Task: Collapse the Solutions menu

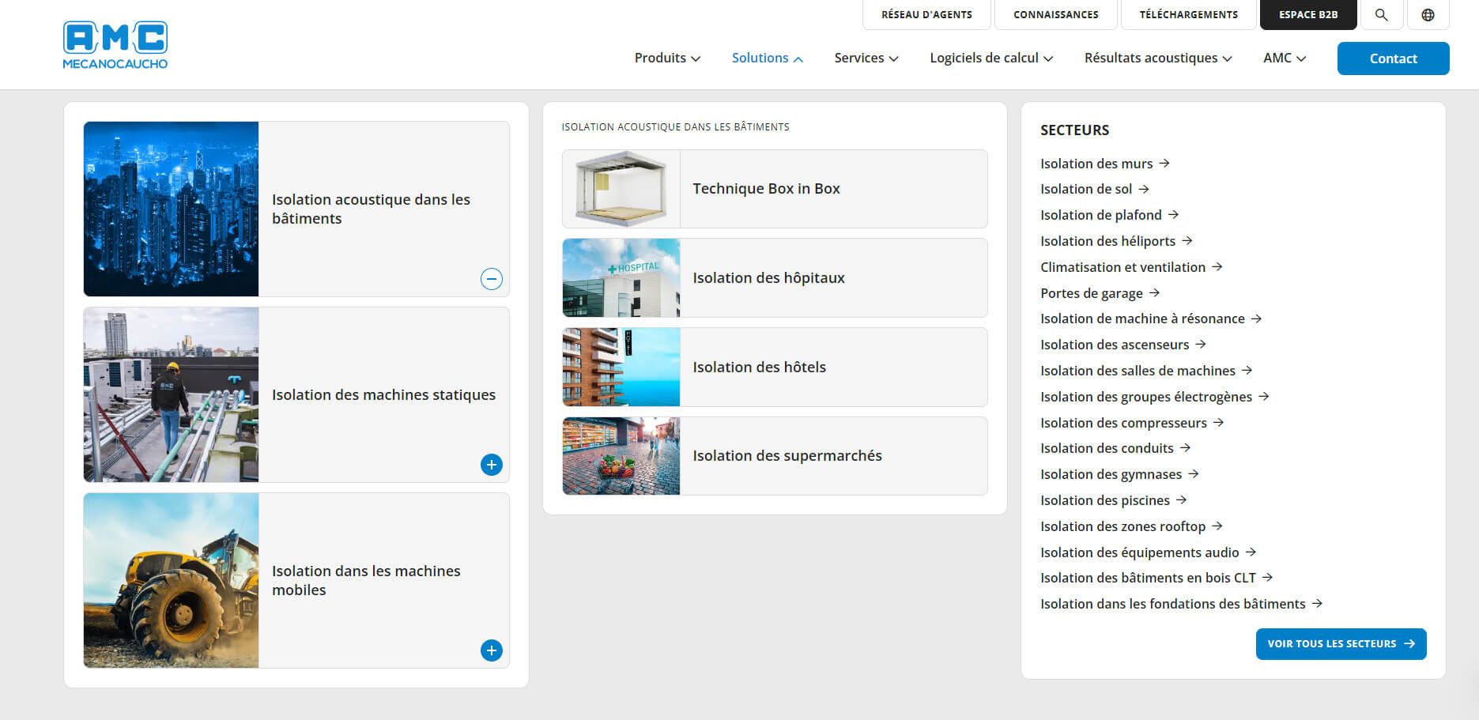Action: (767, 58)
